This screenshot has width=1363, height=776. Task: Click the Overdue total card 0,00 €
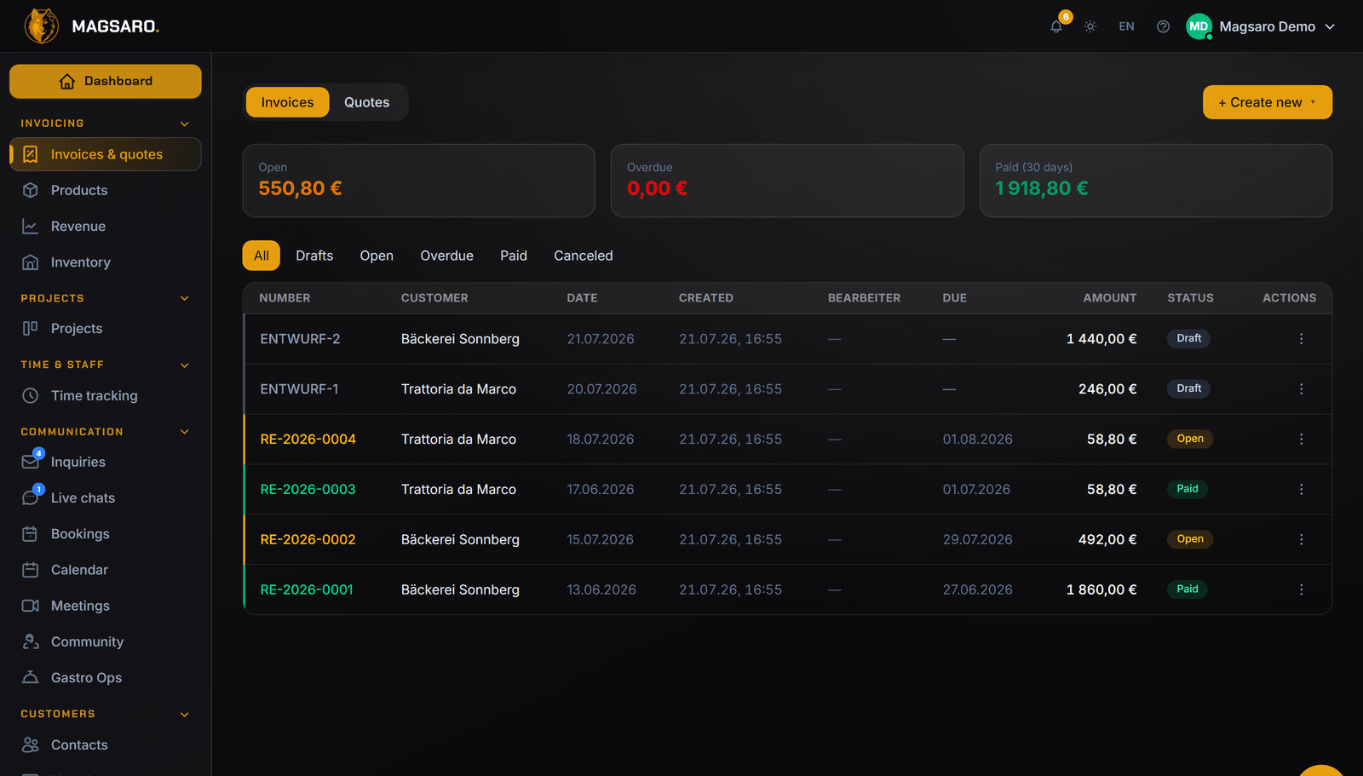tap(787, 181)
